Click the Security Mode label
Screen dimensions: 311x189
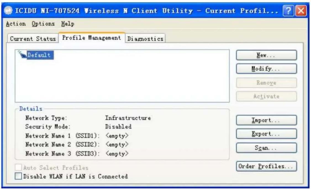[48, 127]
